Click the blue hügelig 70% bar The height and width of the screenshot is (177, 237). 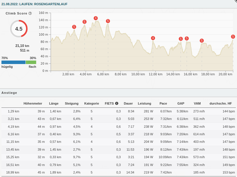[13, 62]
